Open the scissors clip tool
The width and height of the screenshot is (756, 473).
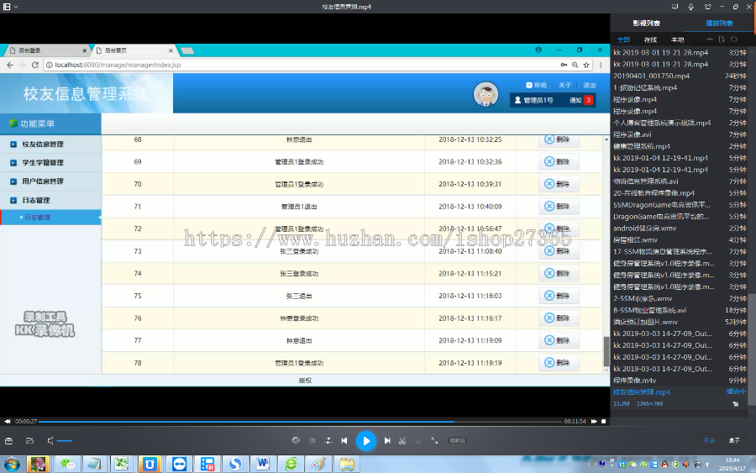click(x=402, y=441)
